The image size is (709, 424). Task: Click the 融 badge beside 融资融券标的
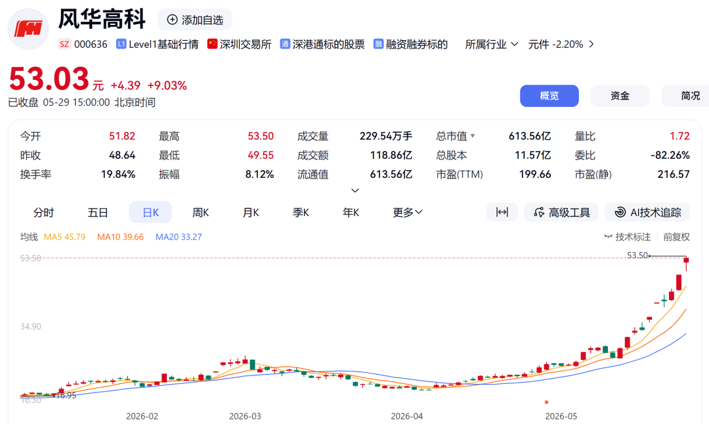(379, 44)
